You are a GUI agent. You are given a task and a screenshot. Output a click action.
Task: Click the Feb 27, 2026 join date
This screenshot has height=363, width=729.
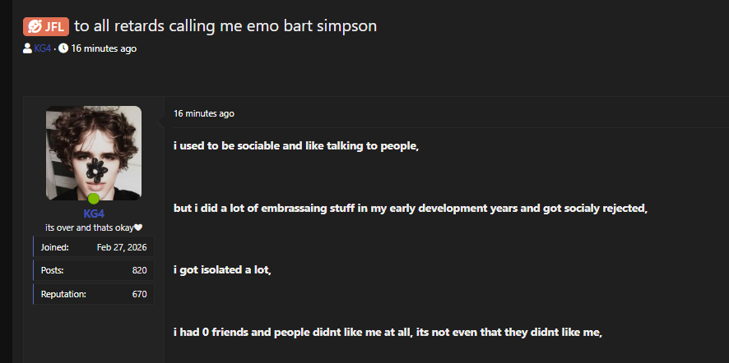pyautogui.click(x=122, y=247)
